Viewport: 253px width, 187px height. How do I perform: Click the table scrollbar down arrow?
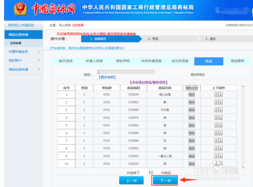pos(243,167)
